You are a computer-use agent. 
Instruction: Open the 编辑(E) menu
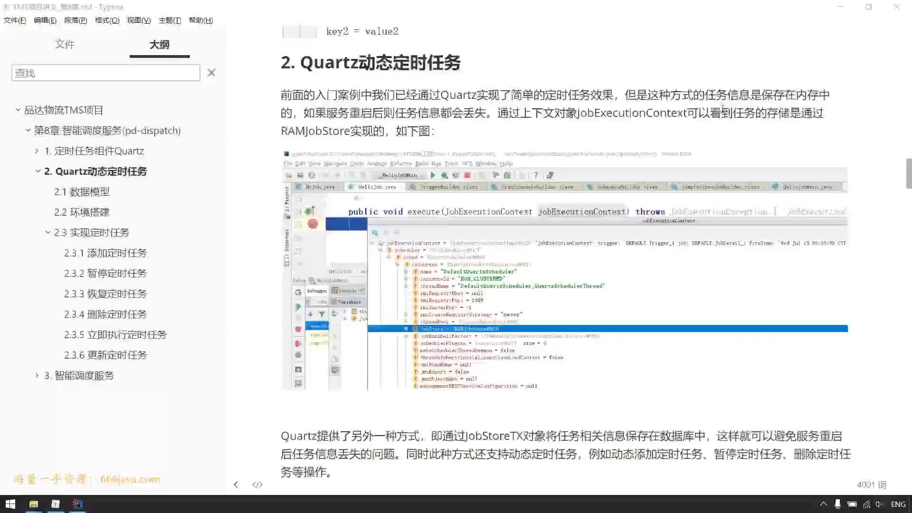[45, 20]
